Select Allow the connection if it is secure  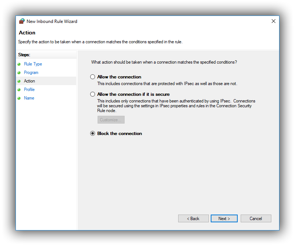(92, 94)
